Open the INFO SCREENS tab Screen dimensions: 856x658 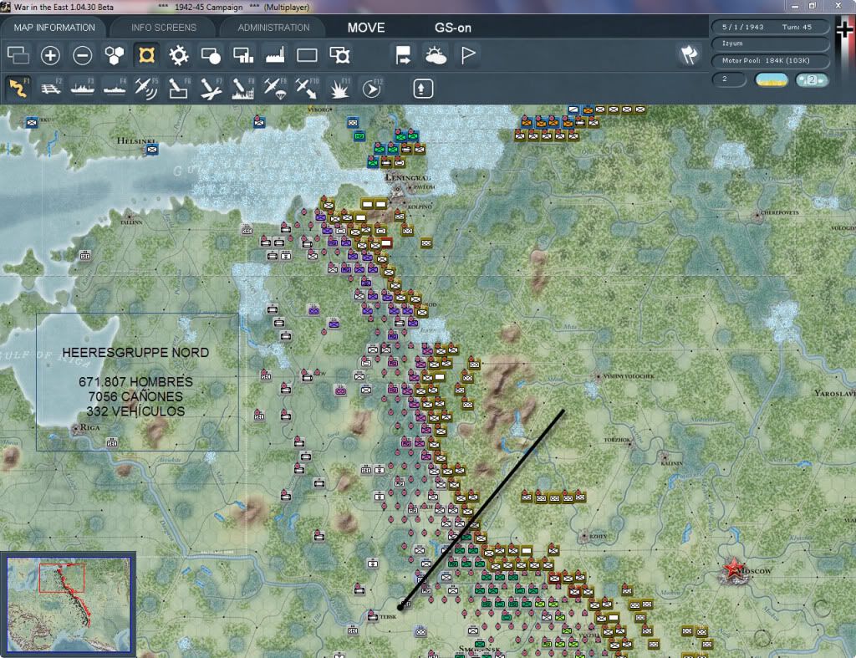point(163,28)
